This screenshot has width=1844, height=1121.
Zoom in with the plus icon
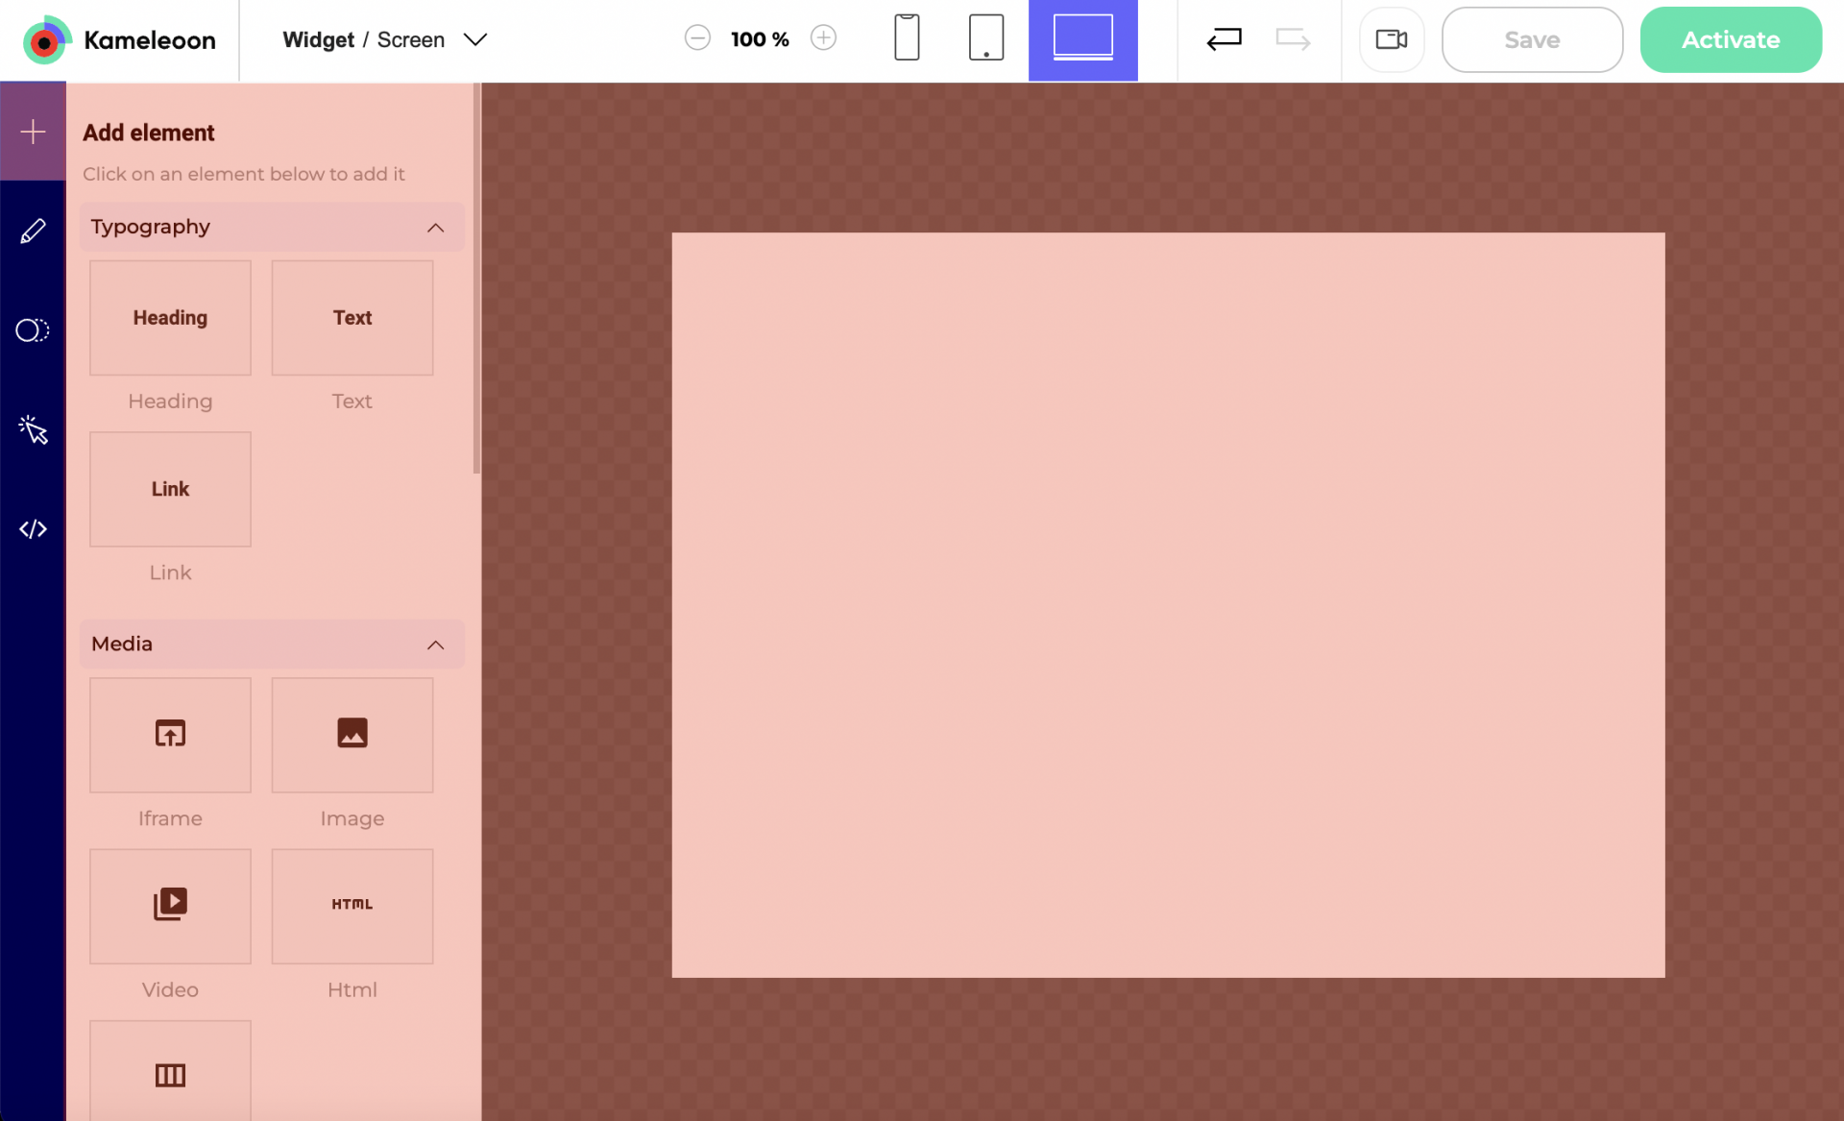click(x=823, y=38)
